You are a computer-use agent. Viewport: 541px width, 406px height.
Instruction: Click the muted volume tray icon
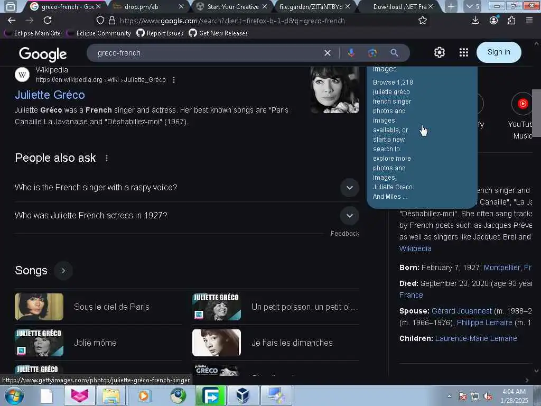click(x=488, y=396)
